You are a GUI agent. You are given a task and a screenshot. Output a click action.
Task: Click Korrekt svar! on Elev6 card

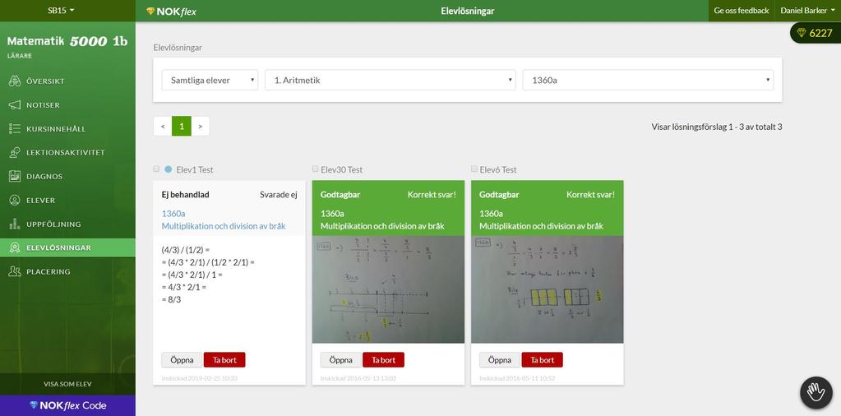(590, 195)
